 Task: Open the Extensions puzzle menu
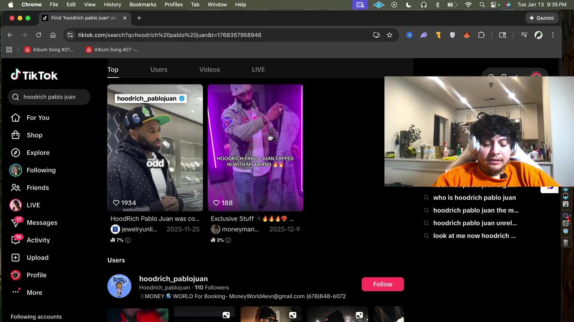pos(481,35)
